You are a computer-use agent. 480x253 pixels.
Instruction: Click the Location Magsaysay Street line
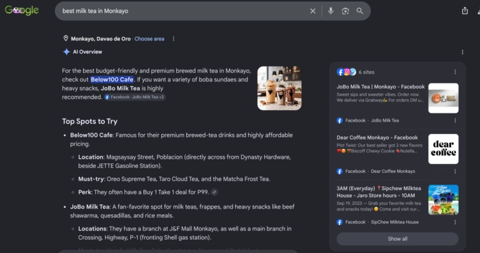click(x=184, y=161)
